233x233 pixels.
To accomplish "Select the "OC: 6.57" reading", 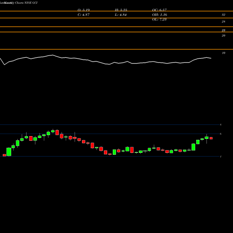I will pos(159,10).
